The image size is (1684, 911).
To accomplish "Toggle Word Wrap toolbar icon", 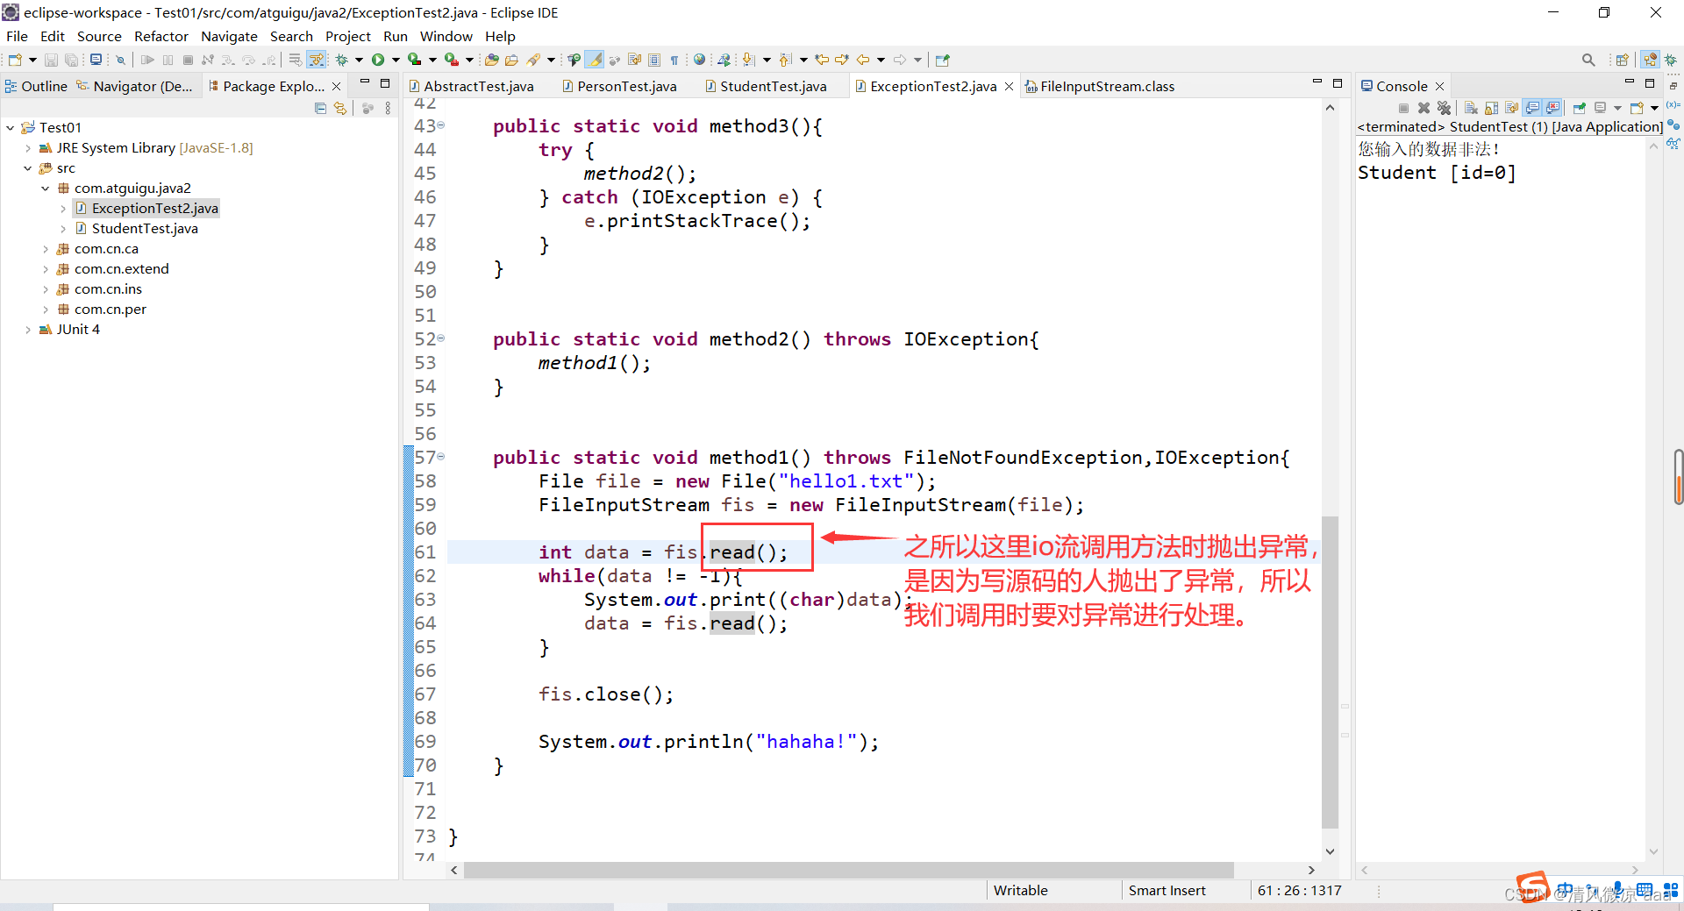I will (x=634, y=60).
